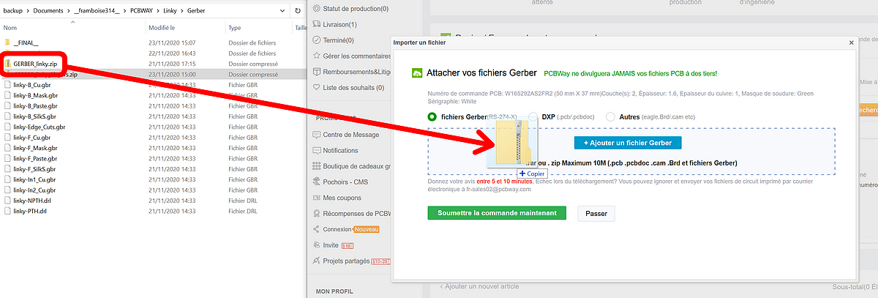Image resolution: width=878 pixels, height=298 pixels.
Task: Click the Terminé checkmark icon
Action: [316, 40]
